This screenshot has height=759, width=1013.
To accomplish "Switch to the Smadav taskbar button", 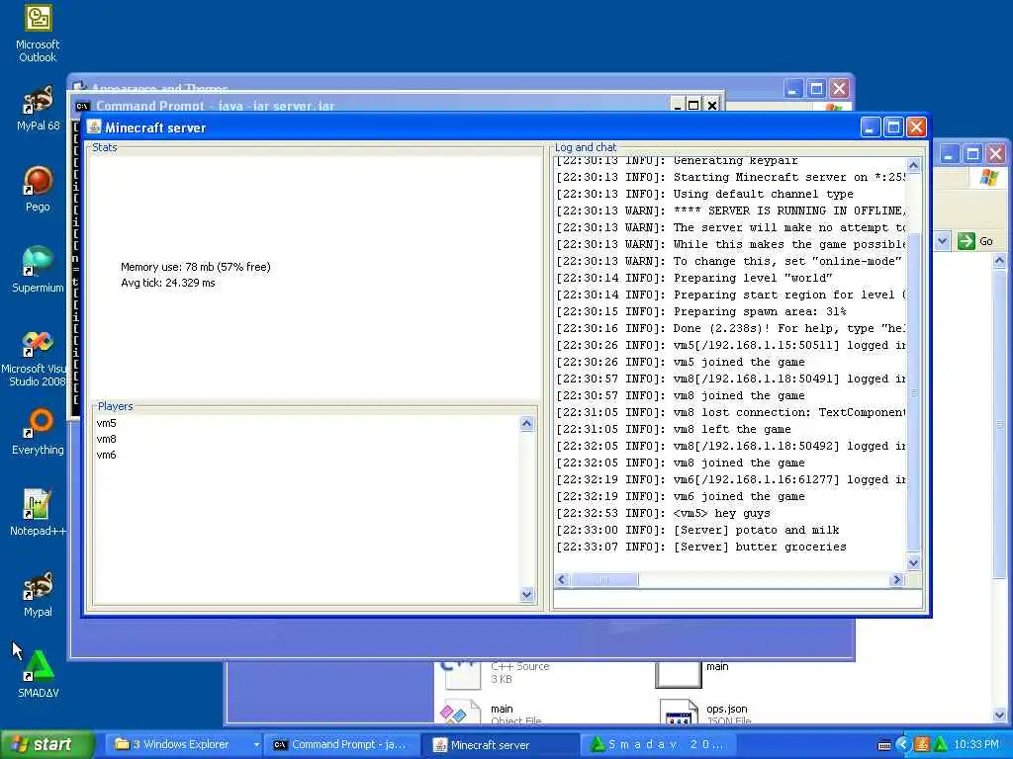I will click(658, 745).
